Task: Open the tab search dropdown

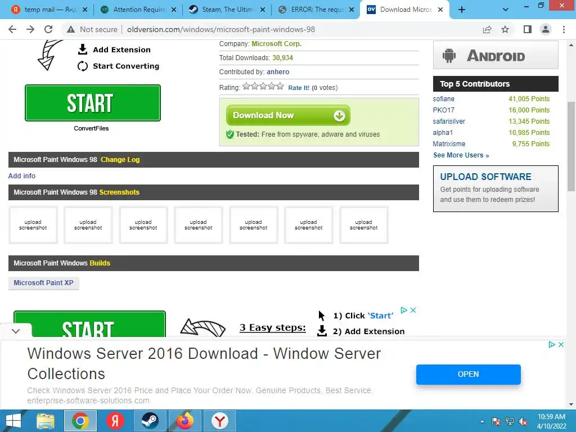Action: tap(506, 10)
